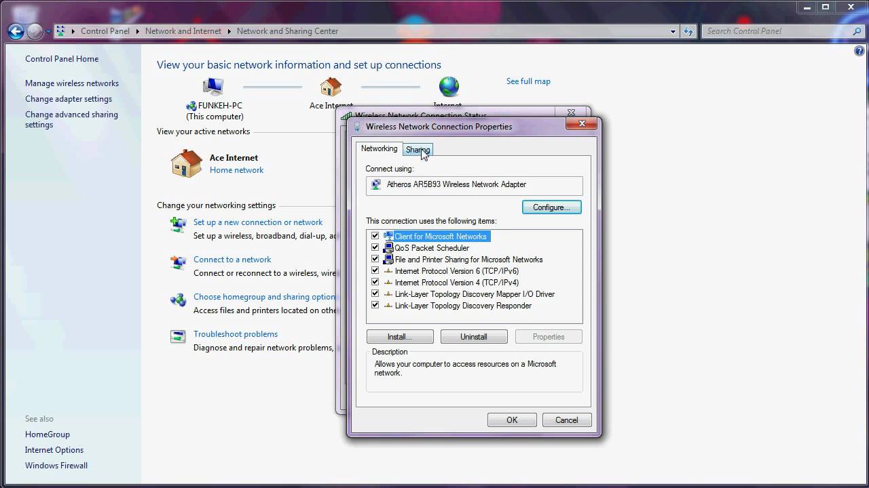Switch to the Sharing tab

coord(418,150)
